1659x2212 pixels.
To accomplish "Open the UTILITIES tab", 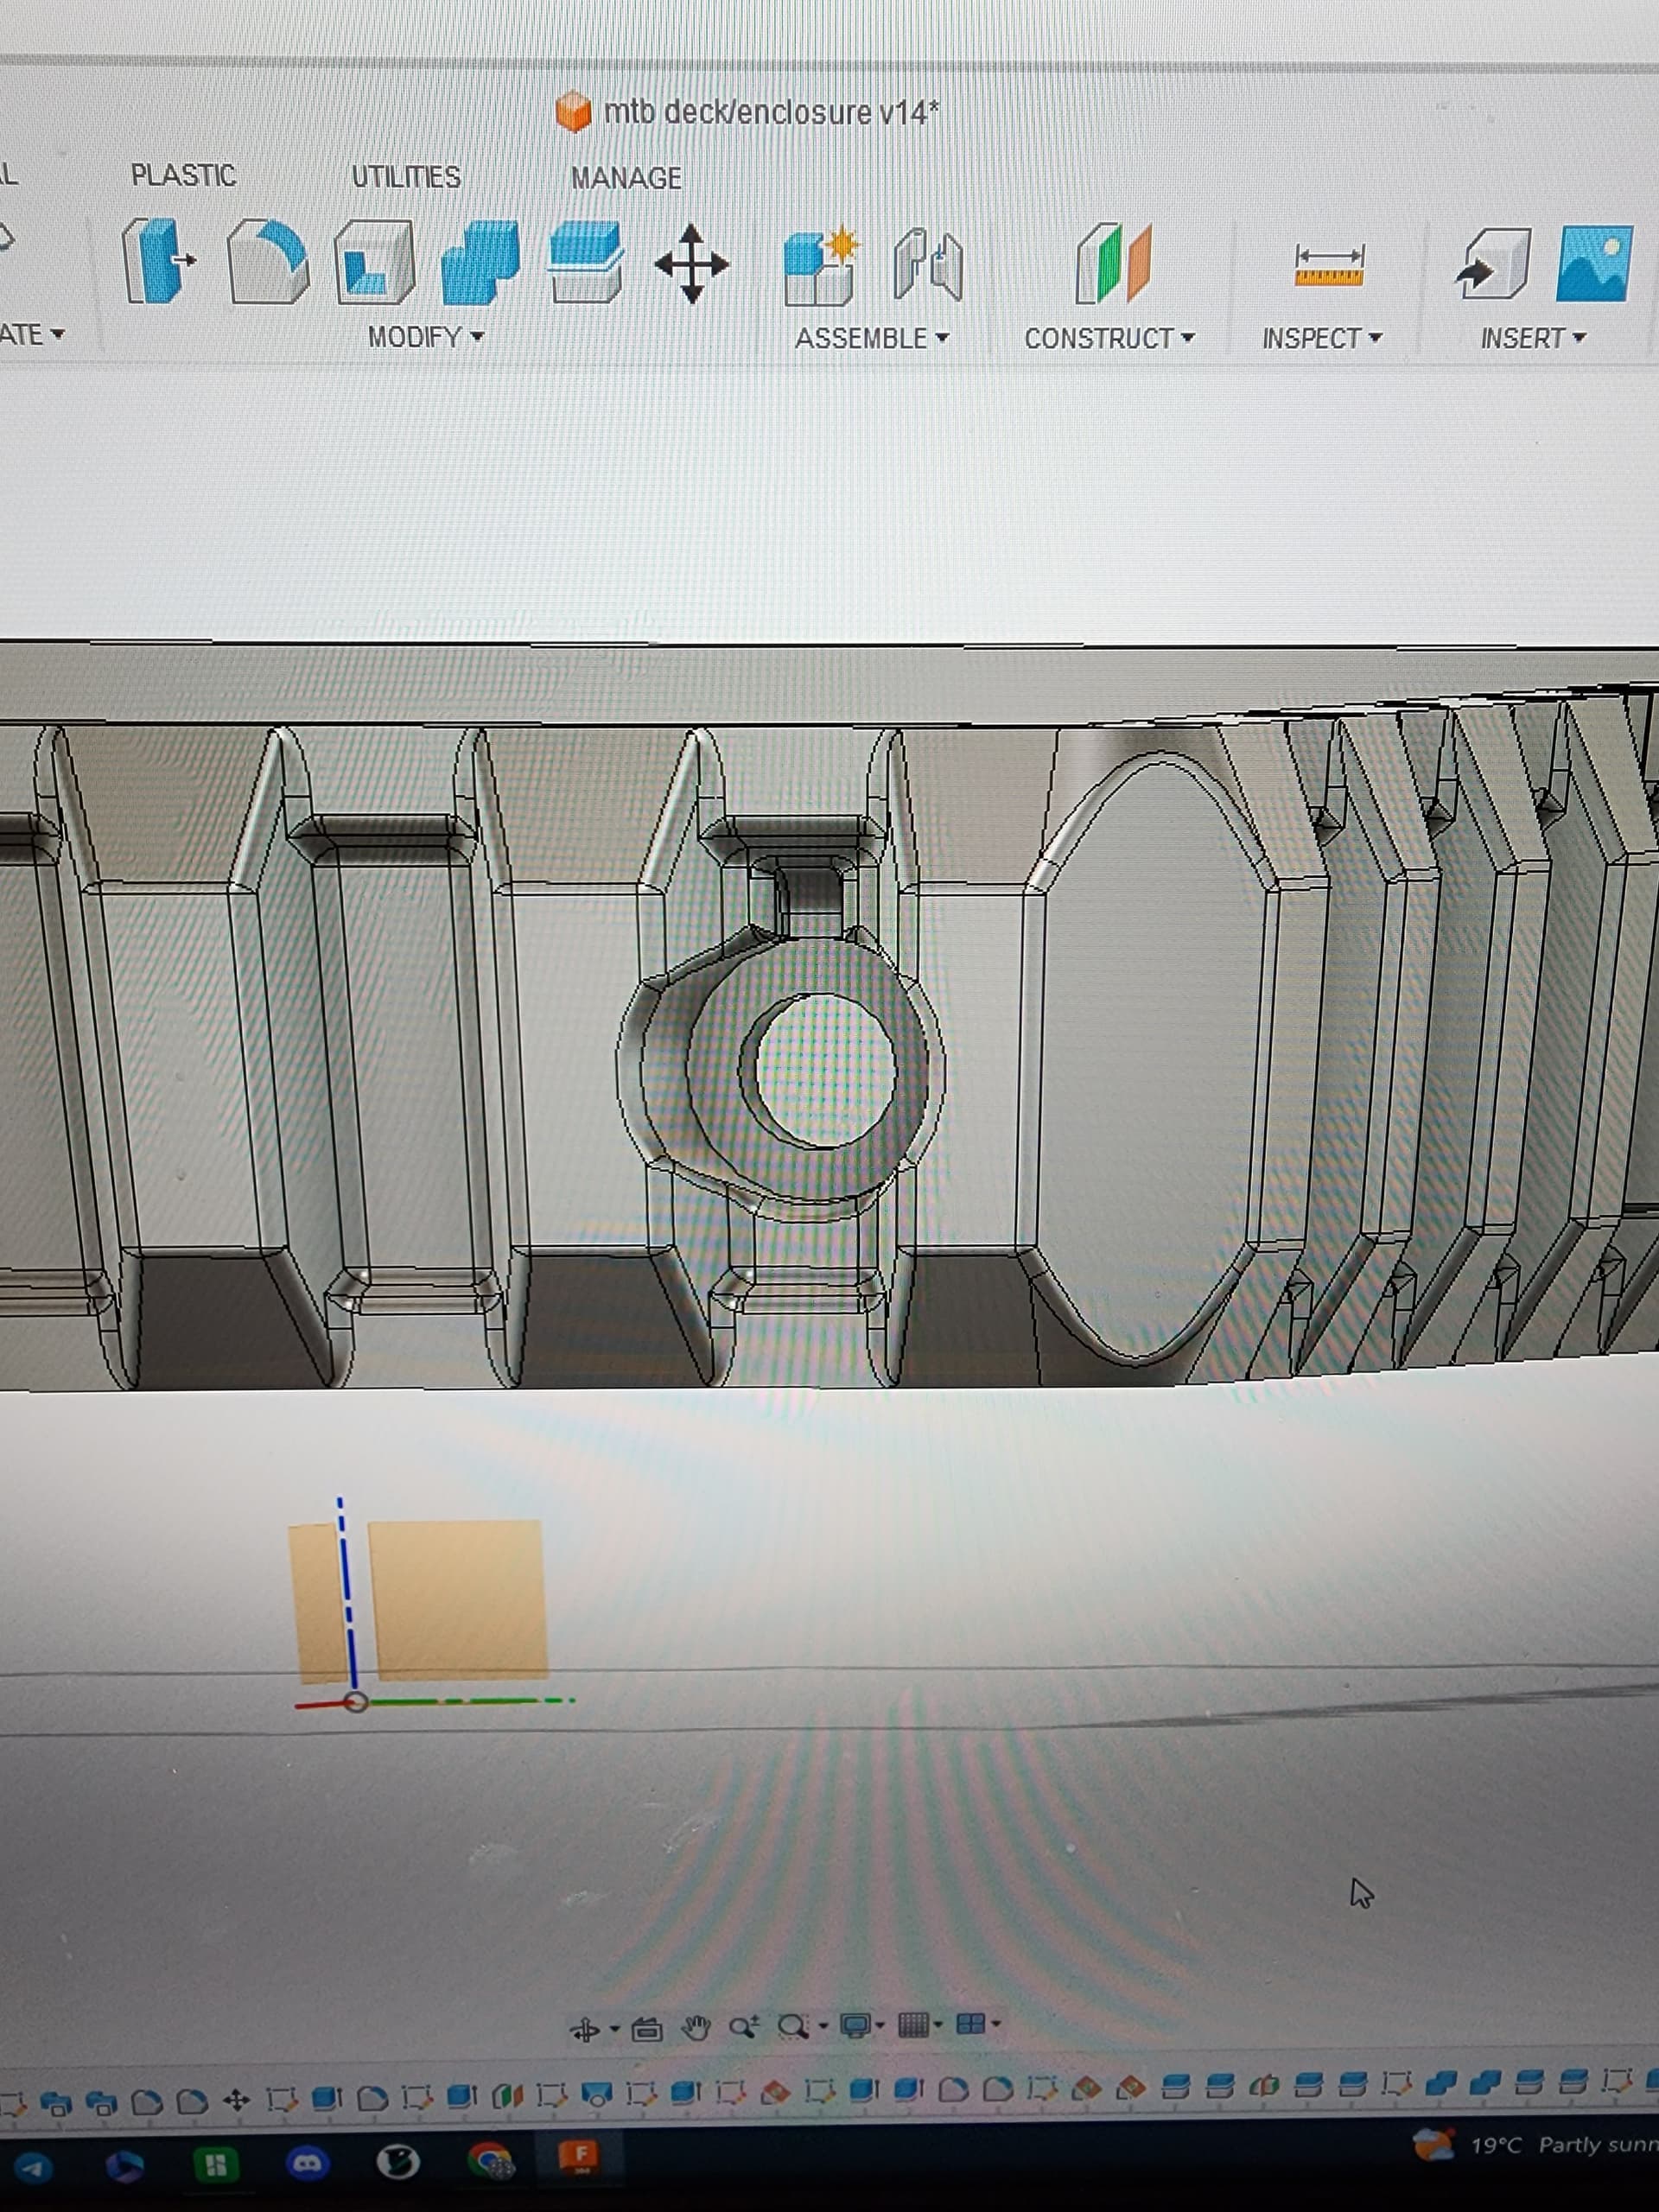I will click(405, 177).
